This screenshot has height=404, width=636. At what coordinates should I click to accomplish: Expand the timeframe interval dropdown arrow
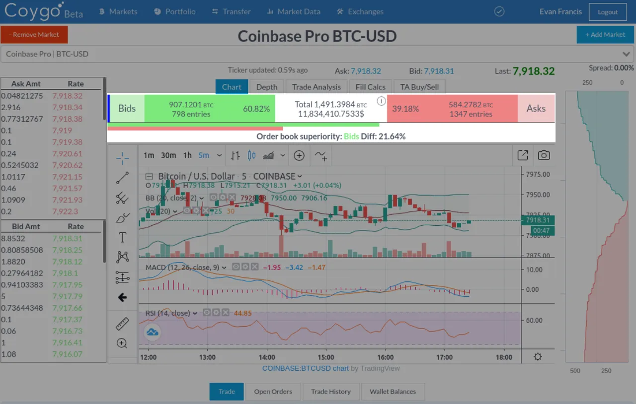(x=219, y=155)
